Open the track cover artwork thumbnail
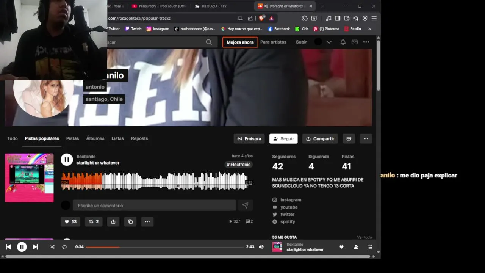Image resolution: width=485 pixels, height=273 pixels. coord(29,178)
